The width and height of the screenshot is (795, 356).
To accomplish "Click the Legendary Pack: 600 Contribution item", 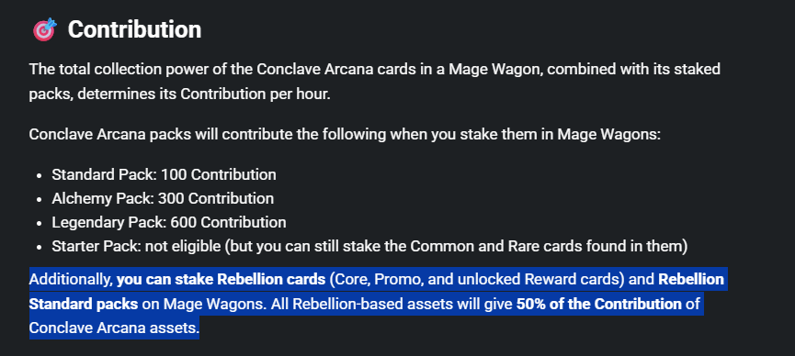I will tap(169, 222).
